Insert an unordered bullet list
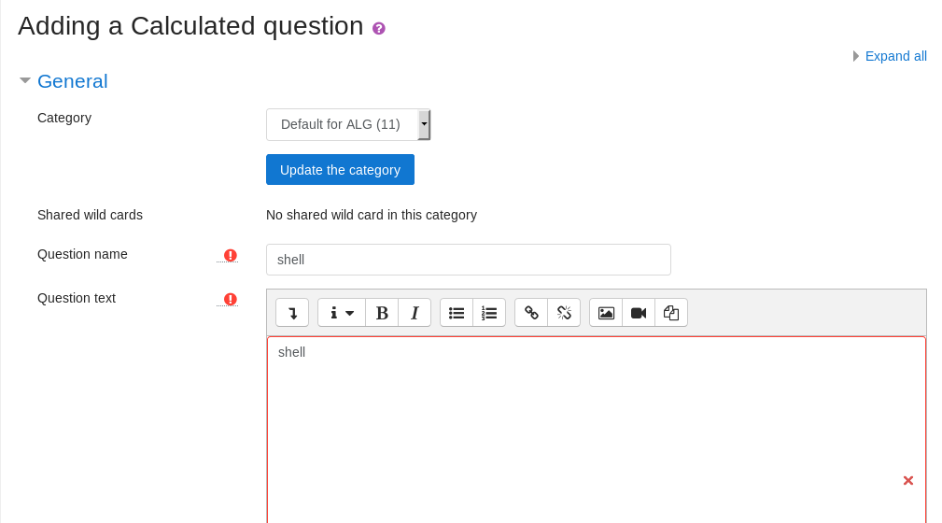 [457, 313]
